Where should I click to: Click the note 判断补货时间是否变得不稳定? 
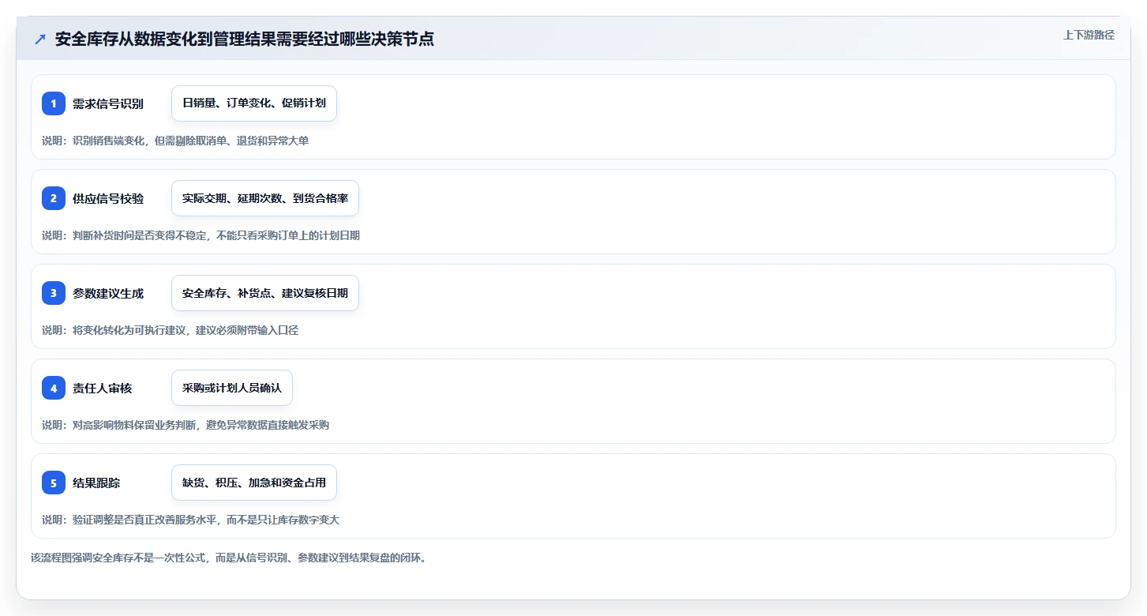pyautogui.click(x=201, y=235)
